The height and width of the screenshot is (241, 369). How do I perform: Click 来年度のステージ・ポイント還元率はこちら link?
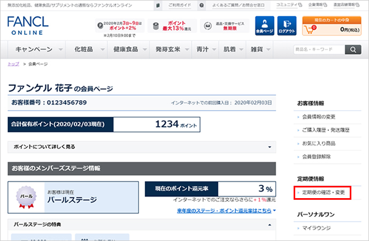[x=226, y=210]
